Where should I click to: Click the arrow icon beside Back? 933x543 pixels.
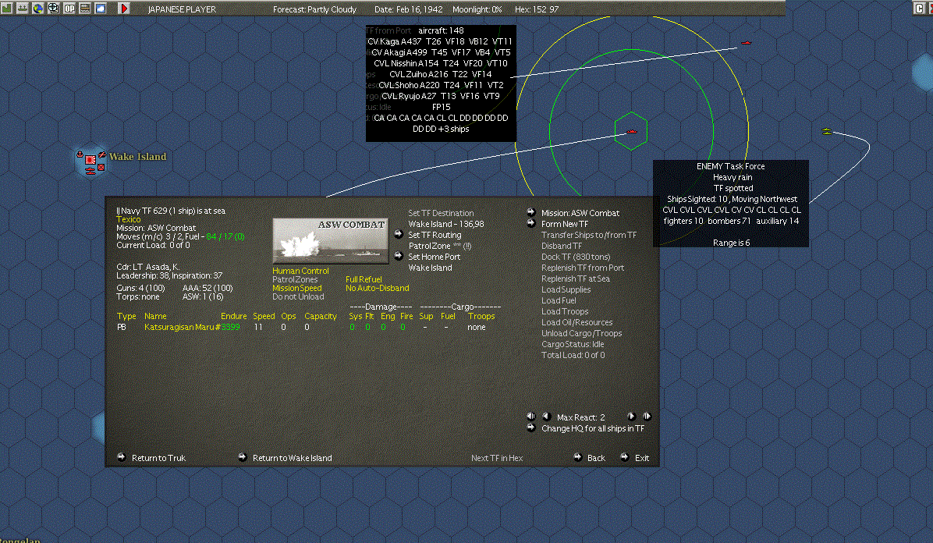coord(577,457)
